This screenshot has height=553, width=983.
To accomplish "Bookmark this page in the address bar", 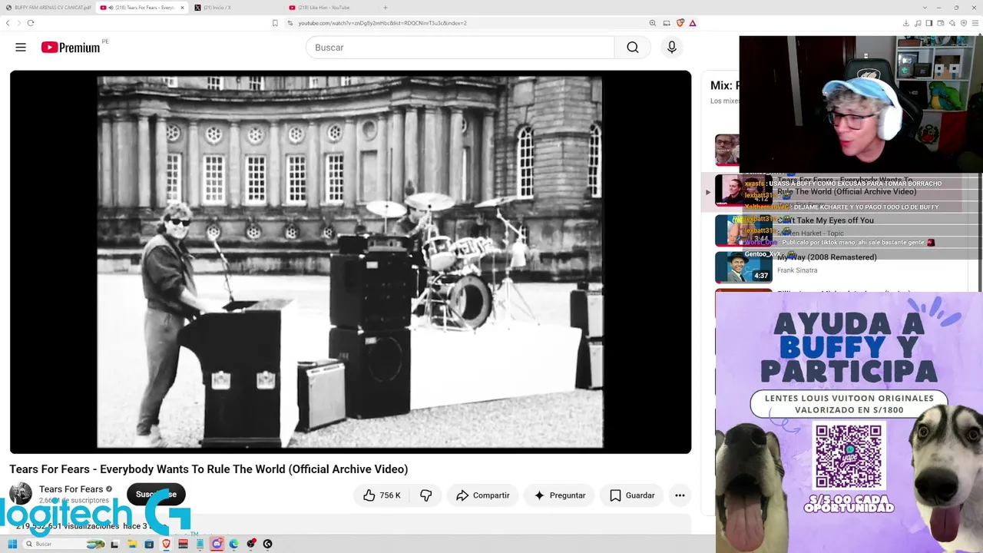I will click(x=275, y=23).
